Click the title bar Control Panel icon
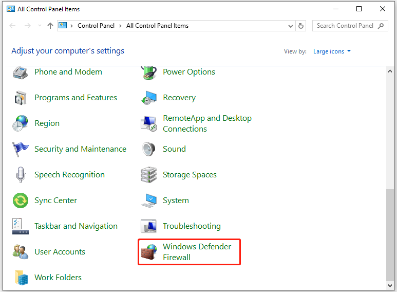 tap(11, 9)
